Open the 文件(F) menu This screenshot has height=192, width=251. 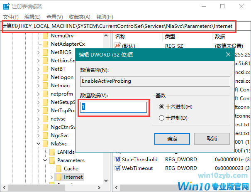pyautogui.click(x=11, y=17)
